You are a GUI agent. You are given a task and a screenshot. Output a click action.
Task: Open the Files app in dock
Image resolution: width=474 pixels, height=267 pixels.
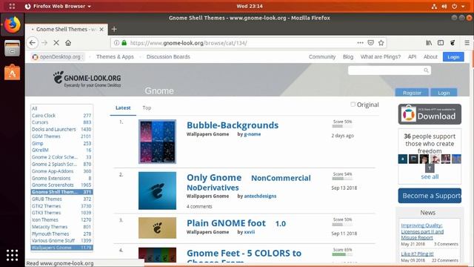12,48
